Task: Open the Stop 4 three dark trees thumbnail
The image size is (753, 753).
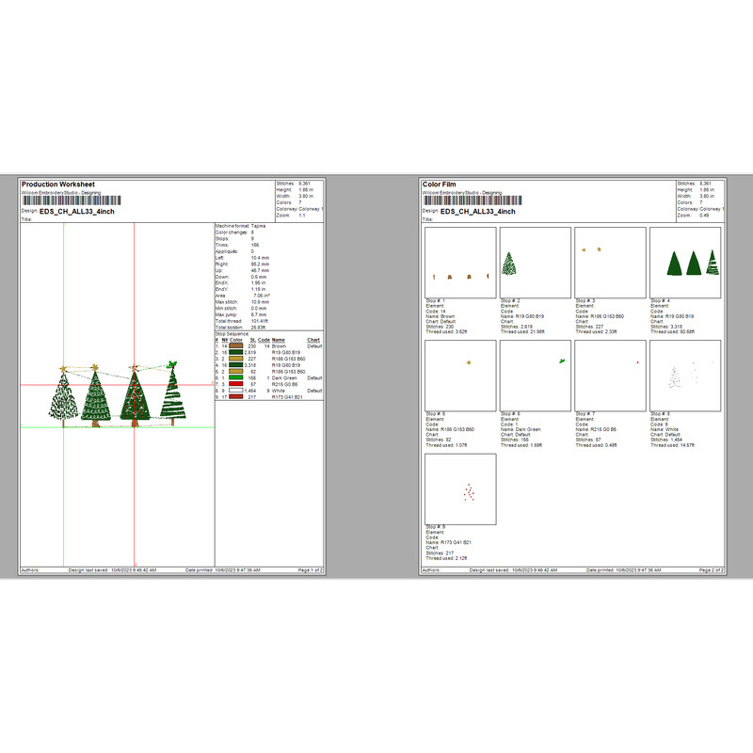Action: tap(684, 263)
